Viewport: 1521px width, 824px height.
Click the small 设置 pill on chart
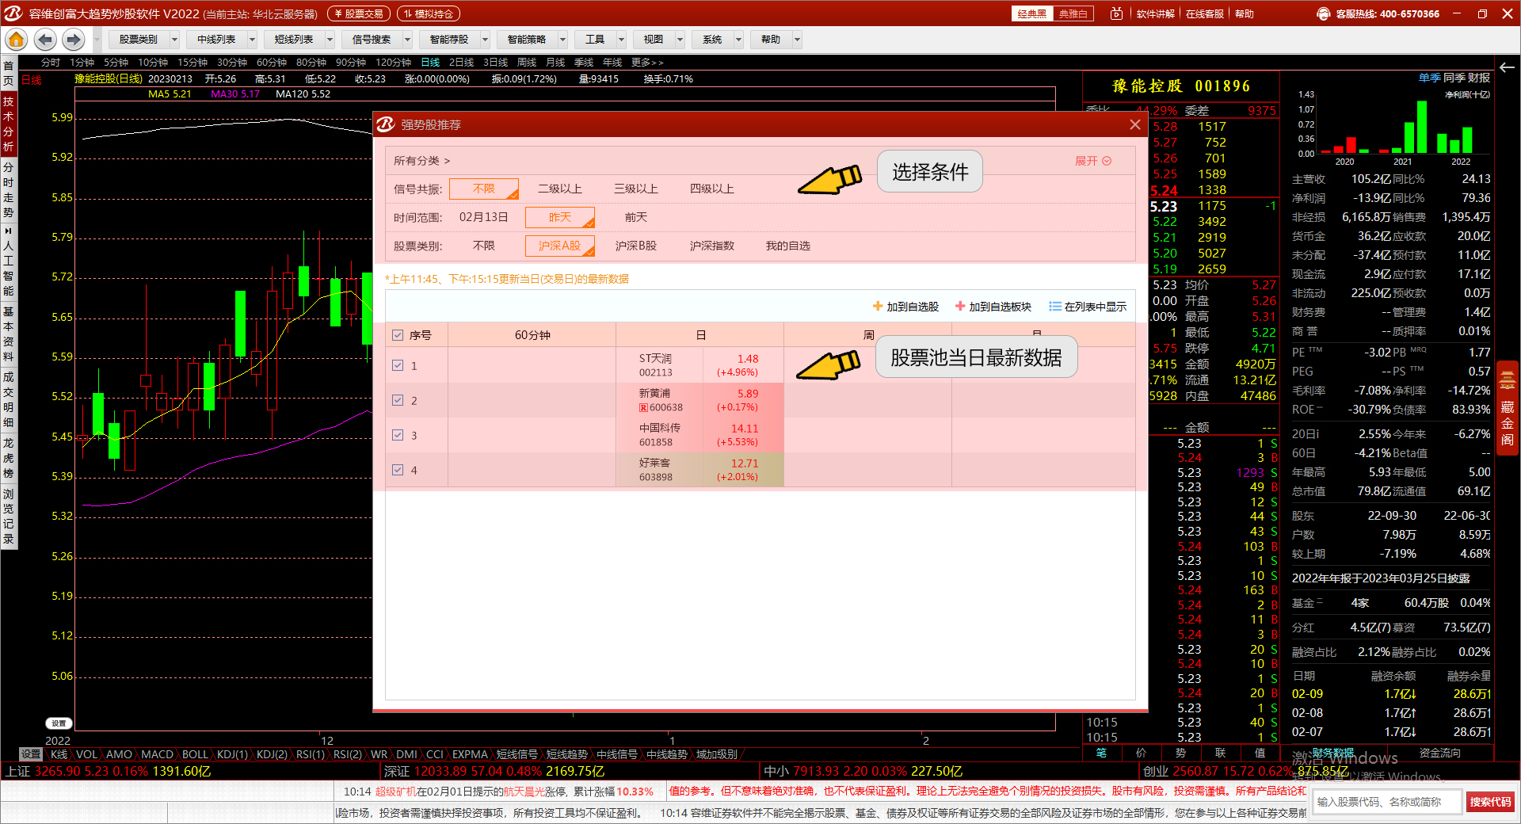(x=59, y=723)
